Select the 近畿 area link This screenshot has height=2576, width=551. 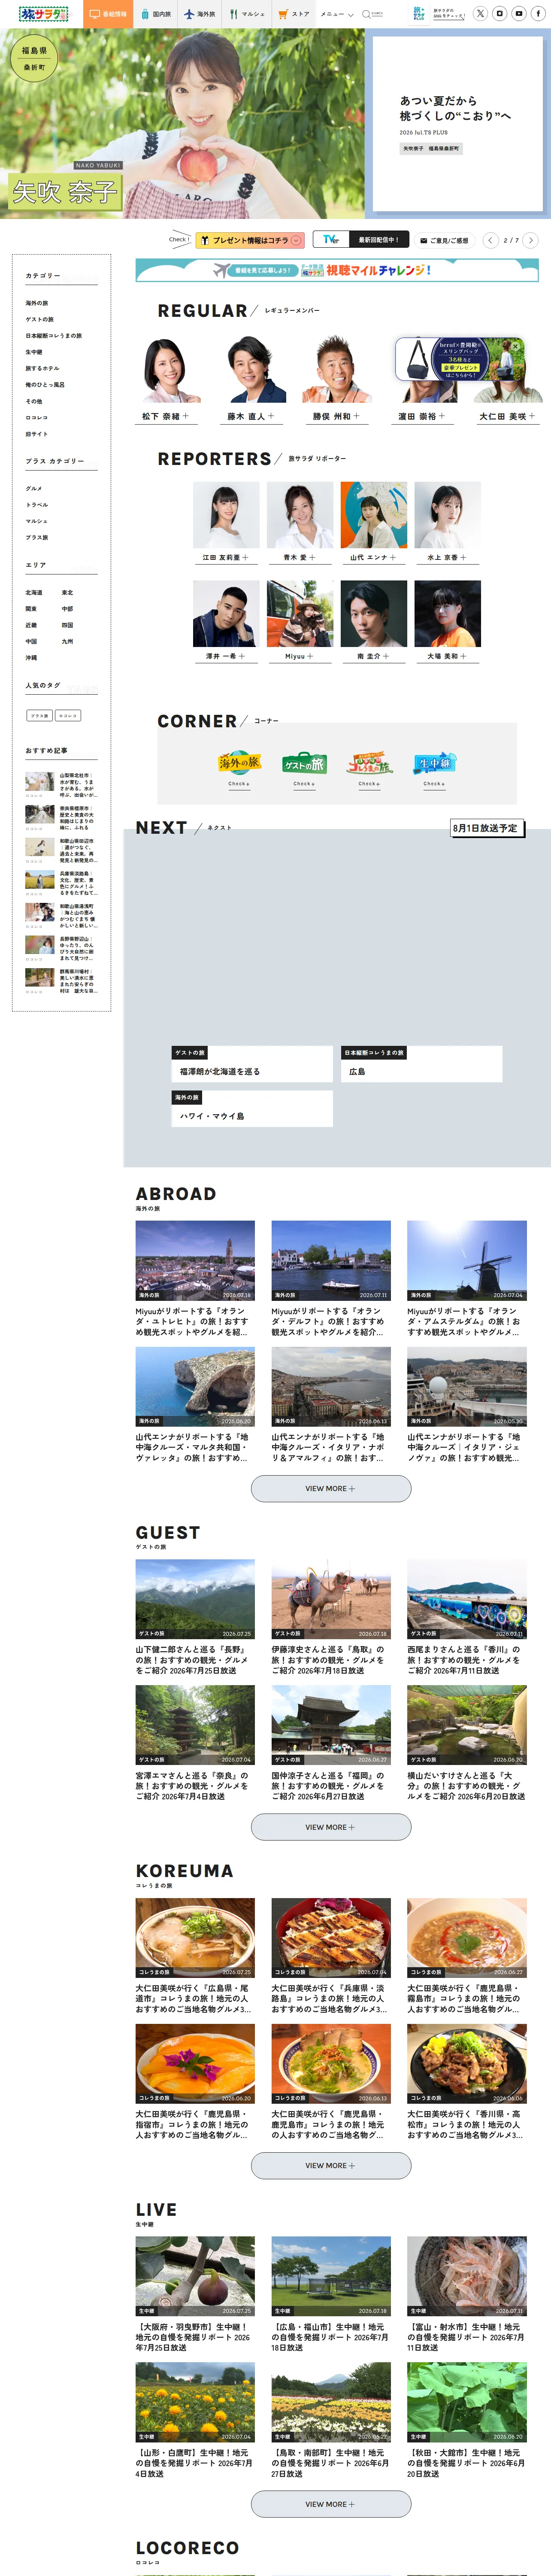coord(31,625)
